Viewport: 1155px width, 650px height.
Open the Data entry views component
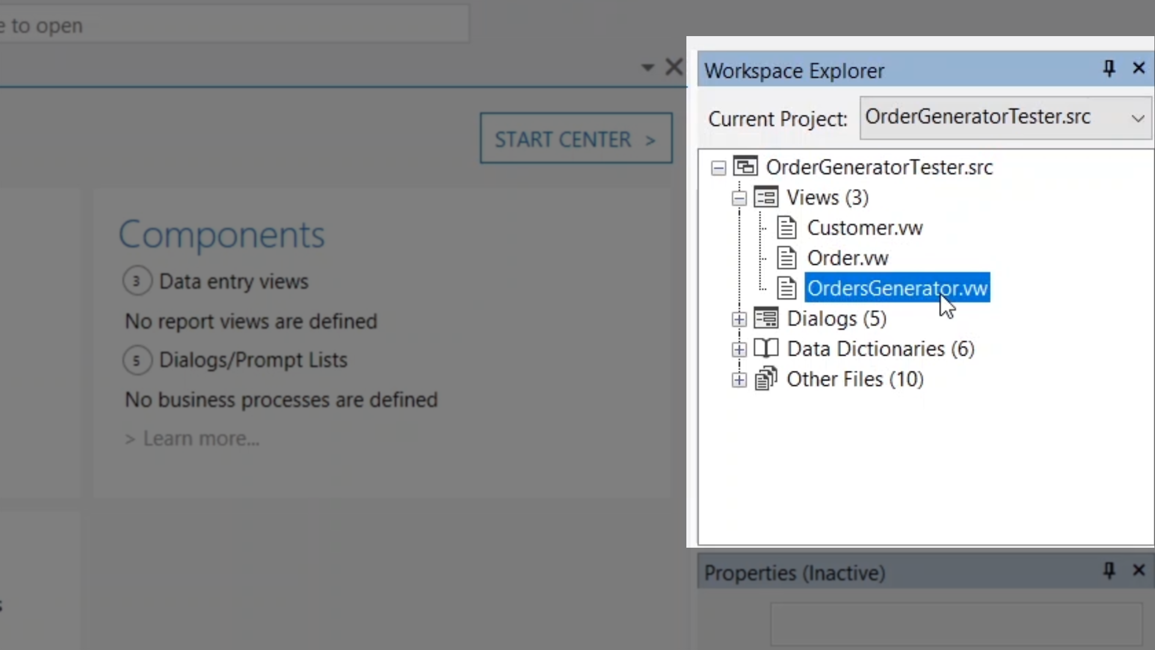coord(233,282)
